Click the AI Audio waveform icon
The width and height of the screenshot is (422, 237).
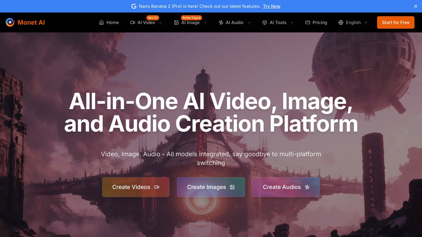[x=221, y=22]
